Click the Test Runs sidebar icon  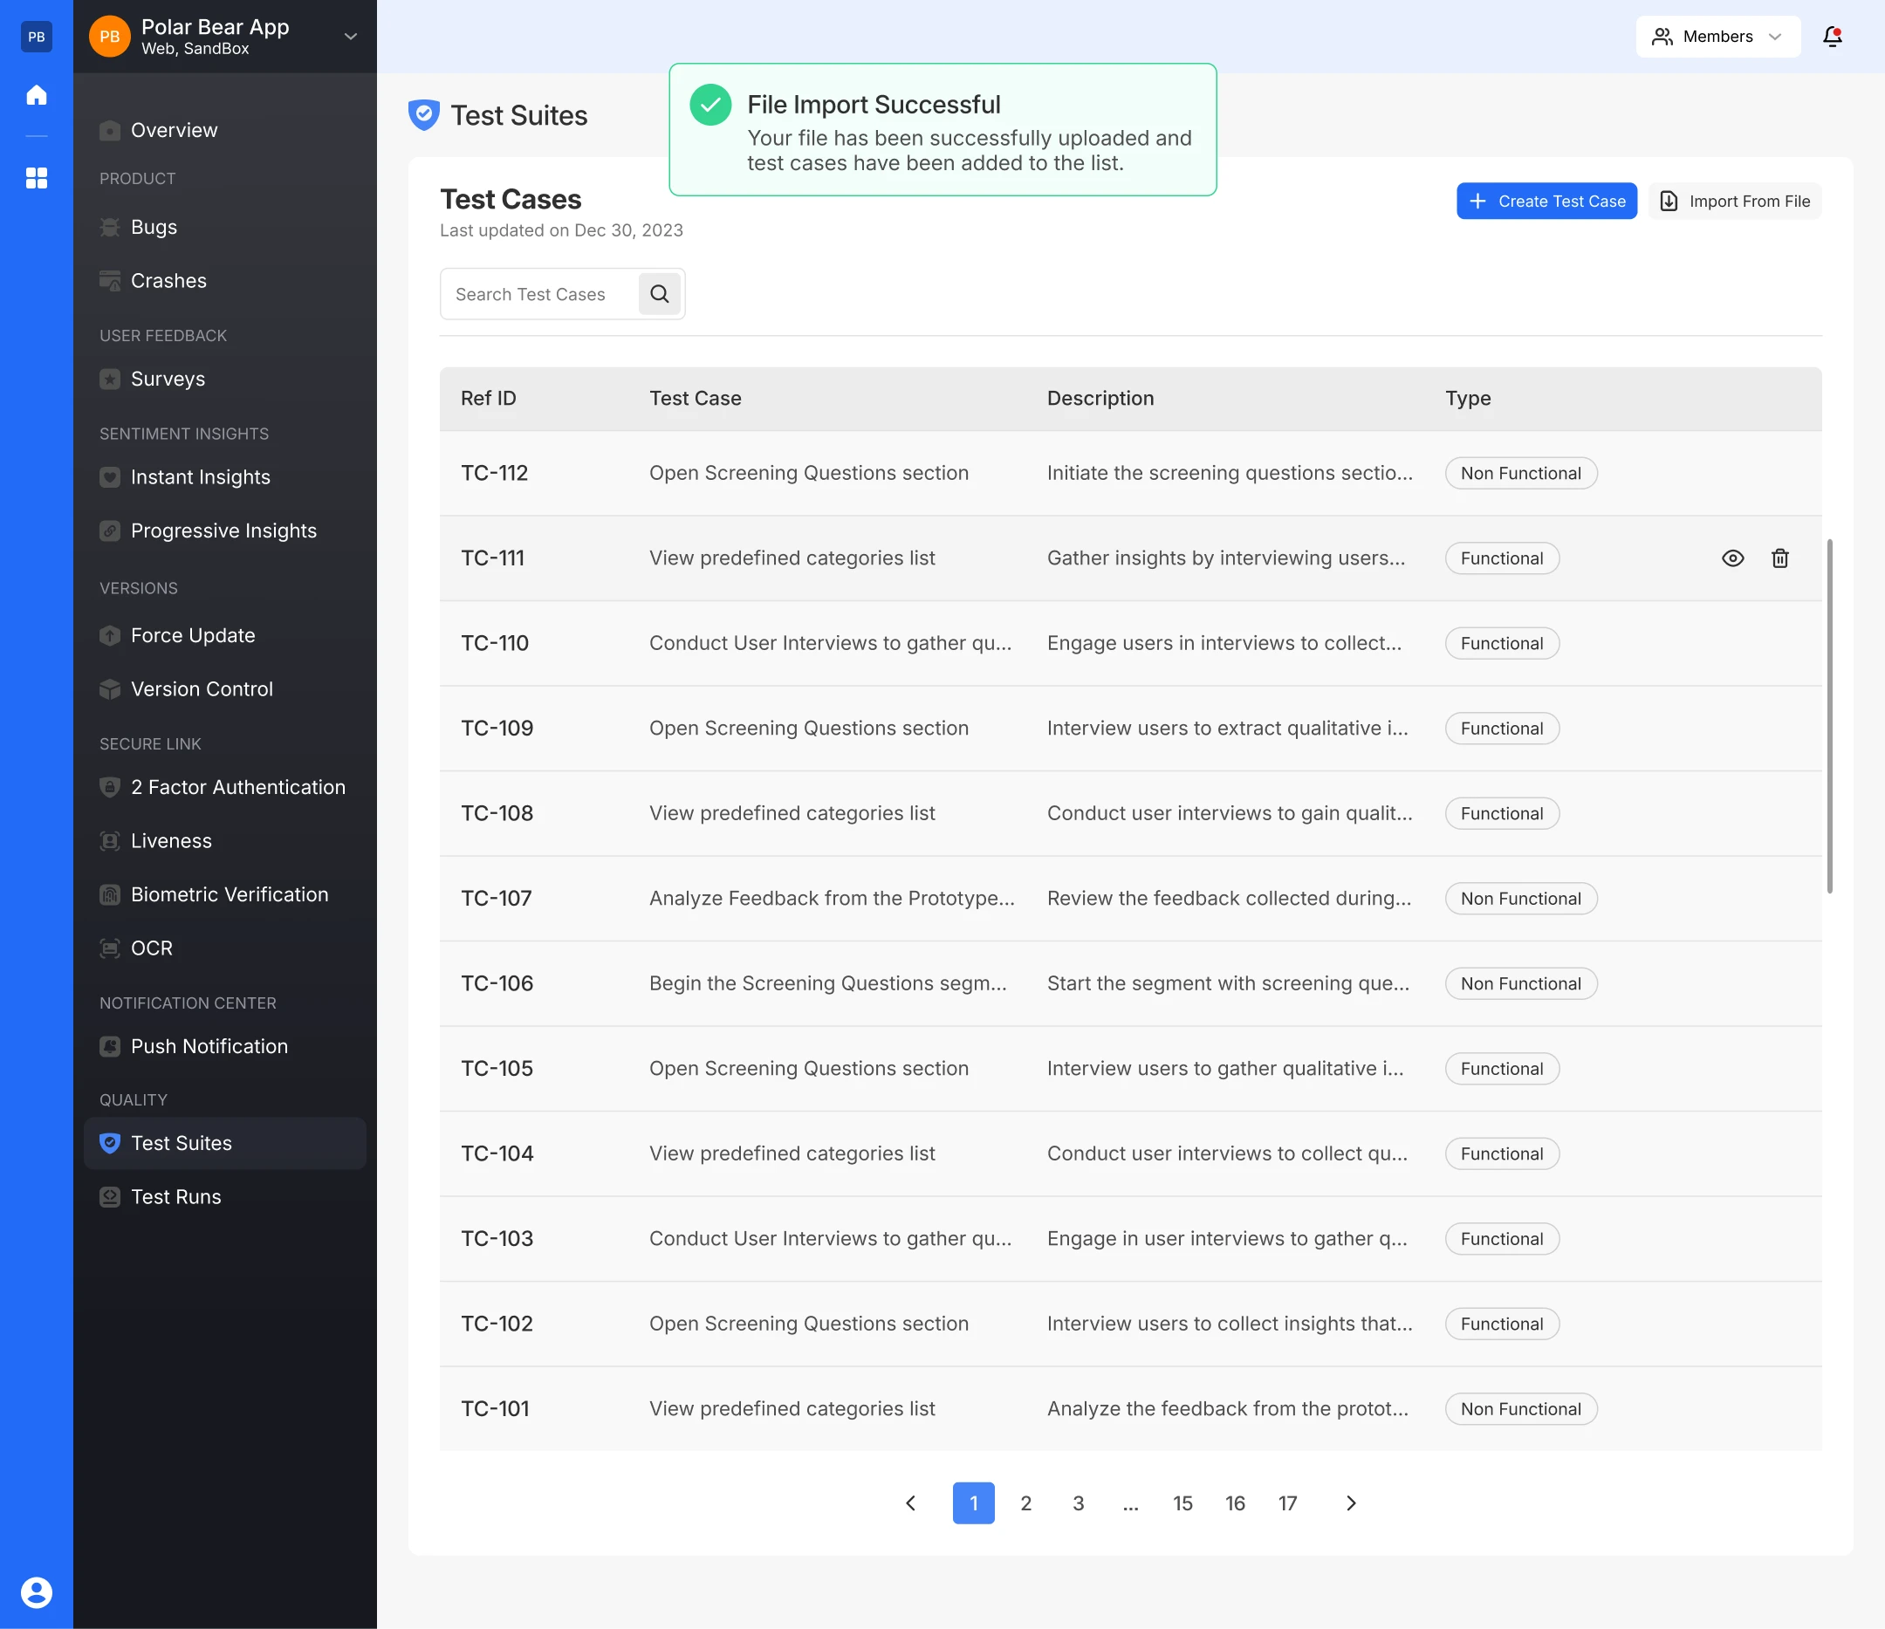click(x=110, y=1197)
